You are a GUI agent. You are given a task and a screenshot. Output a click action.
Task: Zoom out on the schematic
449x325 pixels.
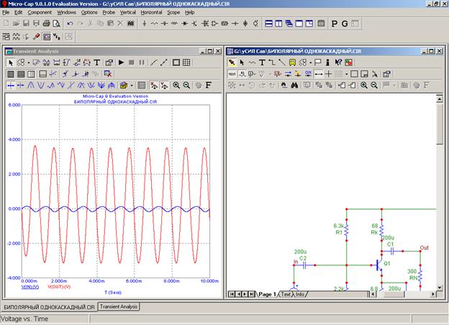(374, 86)
